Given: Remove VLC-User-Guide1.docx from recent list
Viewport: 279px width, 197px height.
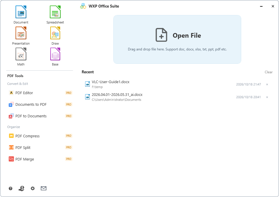Looking at the screenshot, I should click(x=267, y=84).
